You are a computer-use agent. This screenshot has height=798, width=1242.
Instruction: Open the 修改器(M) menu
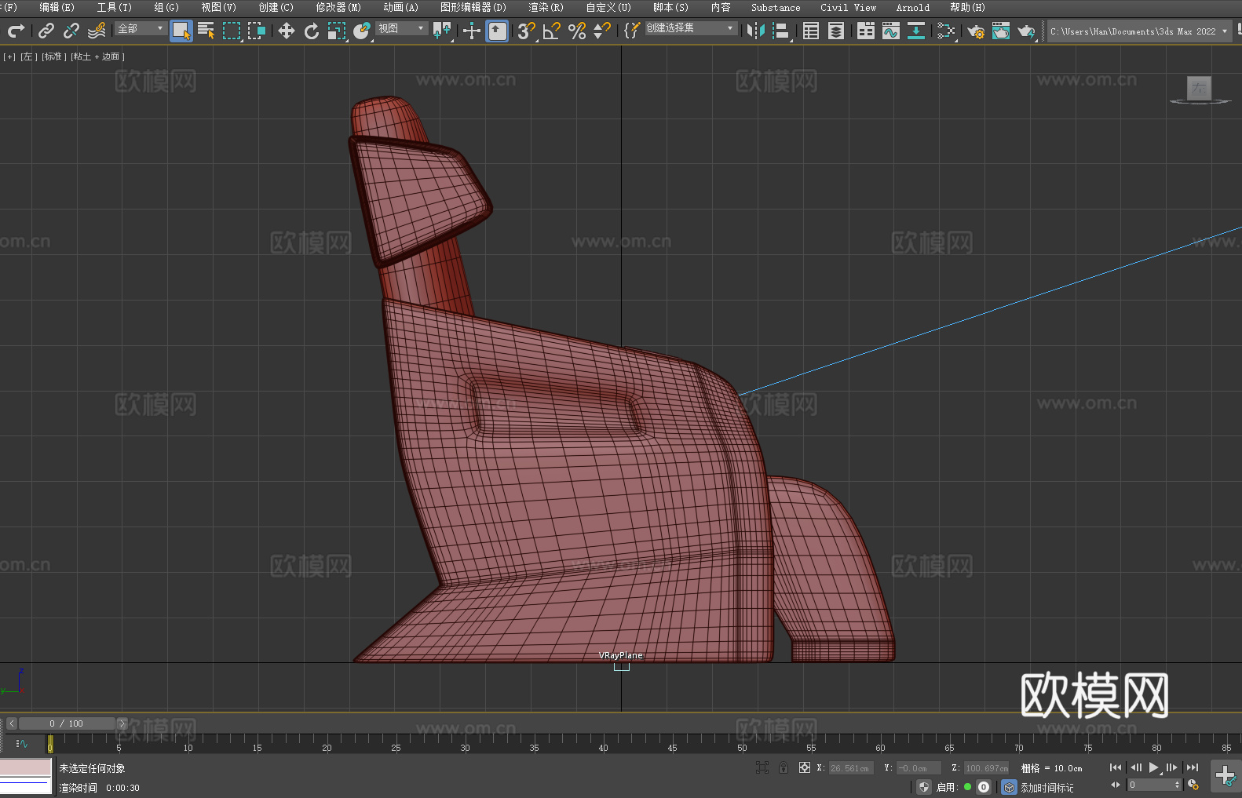tap(338, 7)
